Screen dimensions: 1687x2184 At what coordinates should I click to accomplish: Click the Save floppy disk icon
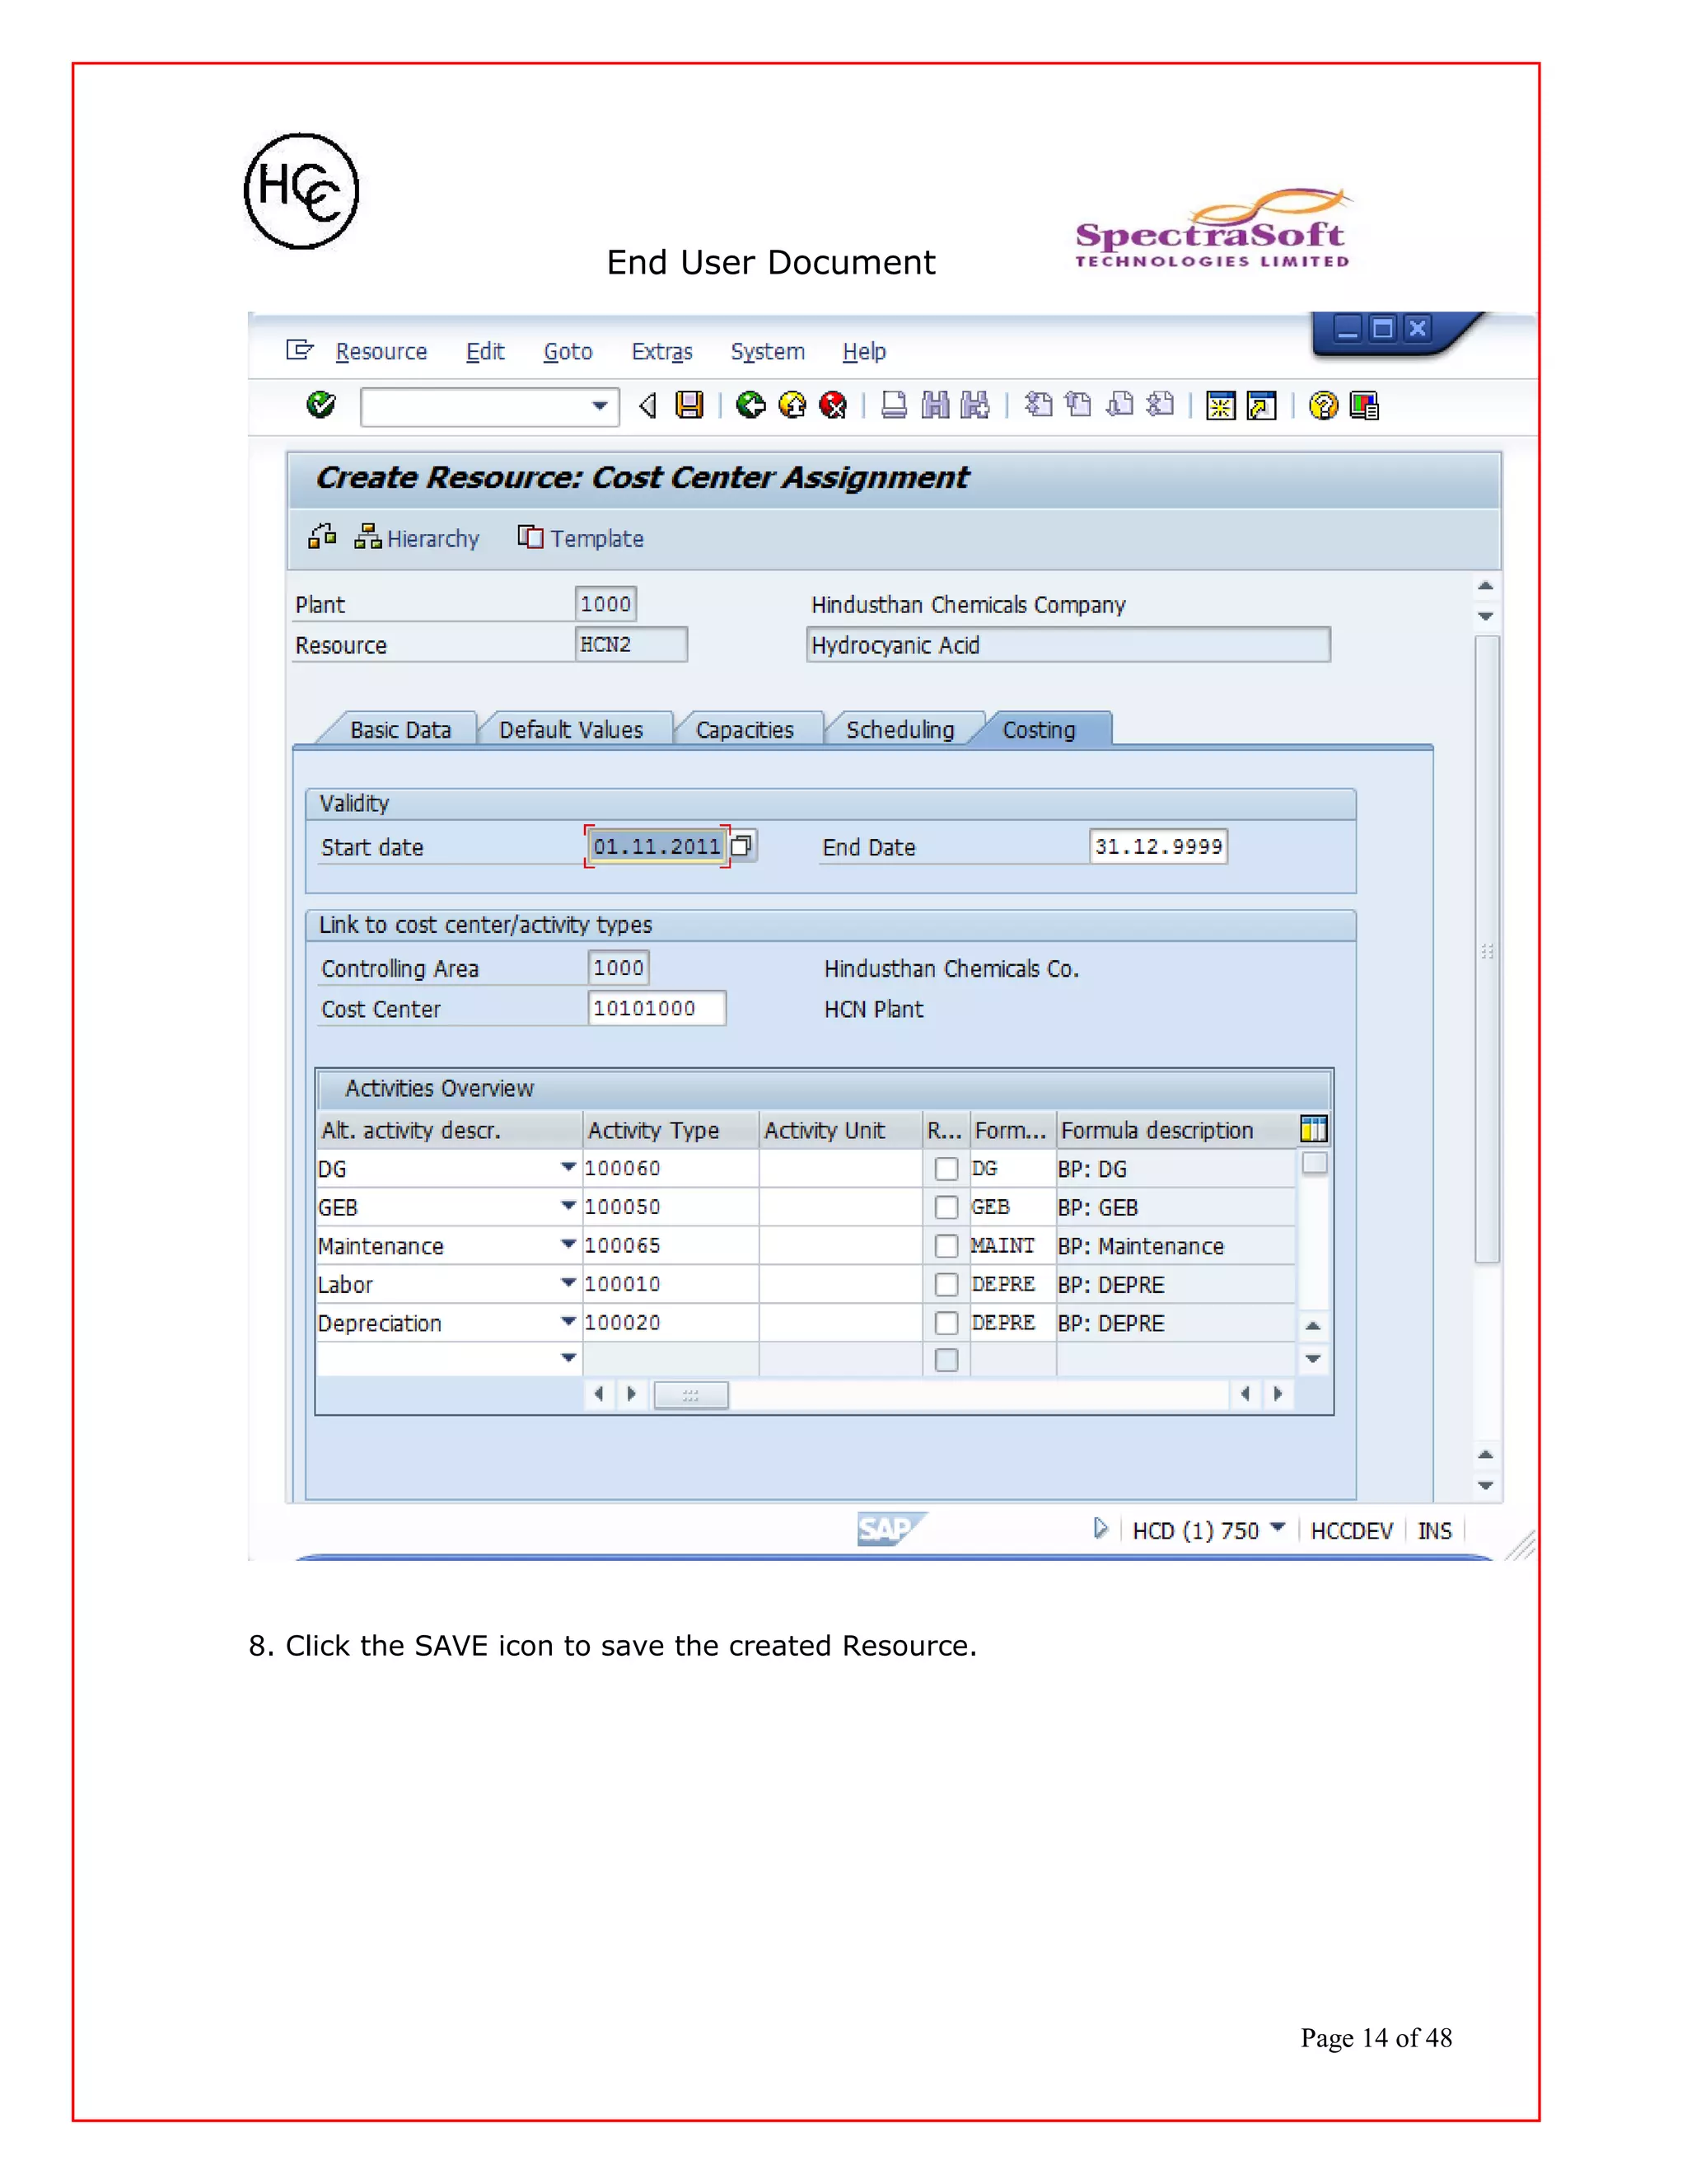coord(689,405)
